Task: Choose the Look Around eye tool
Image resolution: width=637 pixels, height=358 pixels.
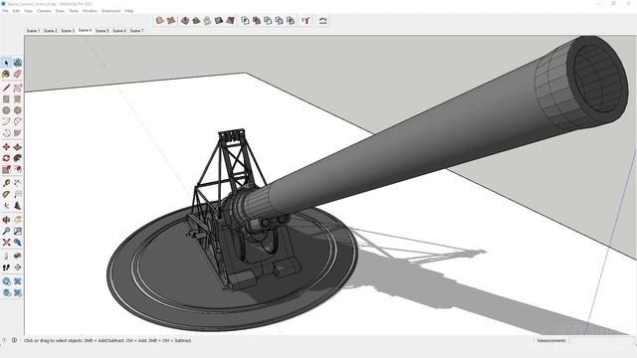Action: click(18, 256)
